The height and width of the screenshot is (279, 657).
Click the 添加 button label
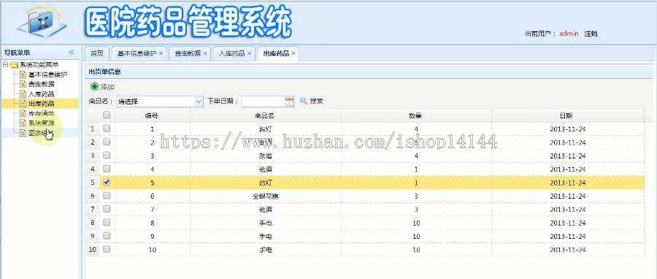coord(107,87)
